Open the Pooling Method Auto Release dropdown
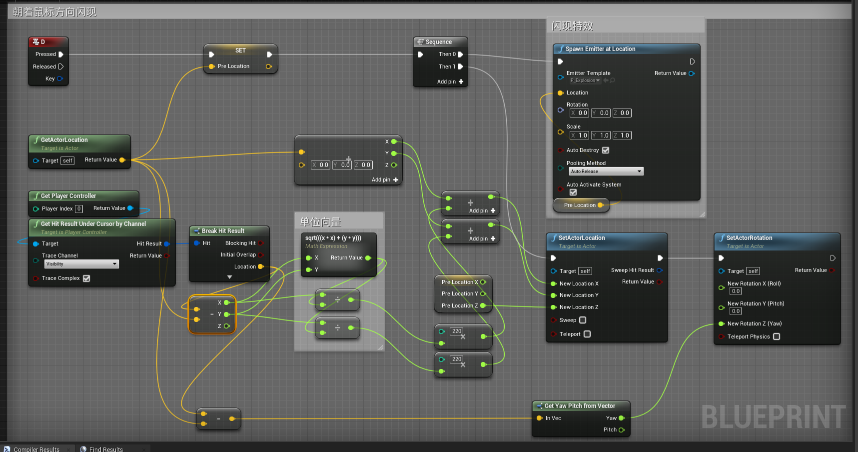 pyautogui.click(x=606, y=171)
